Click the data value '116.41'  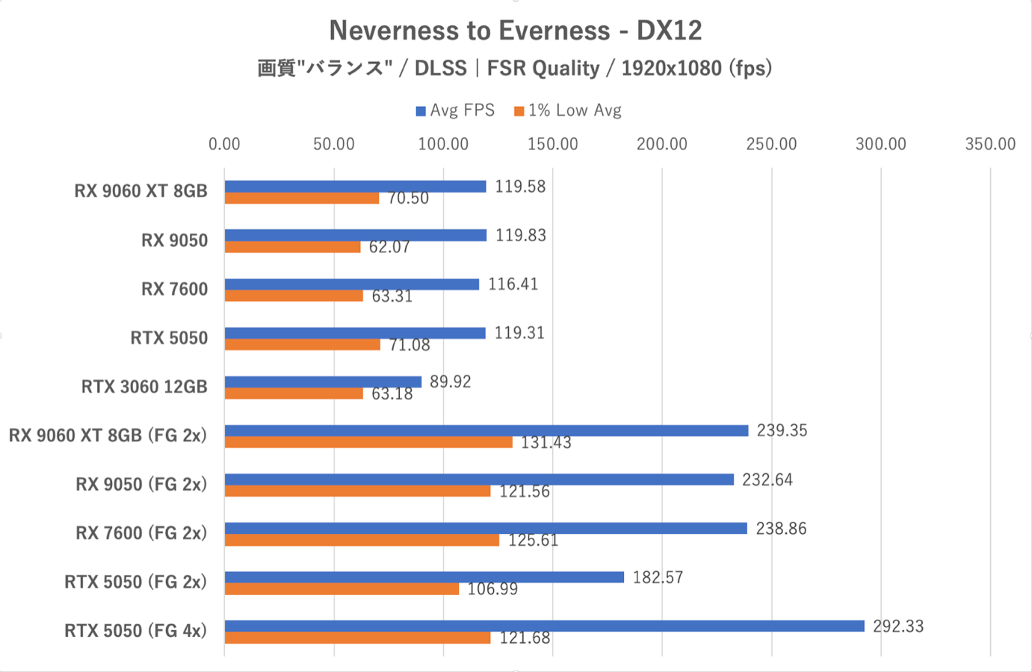click(513, 284)
